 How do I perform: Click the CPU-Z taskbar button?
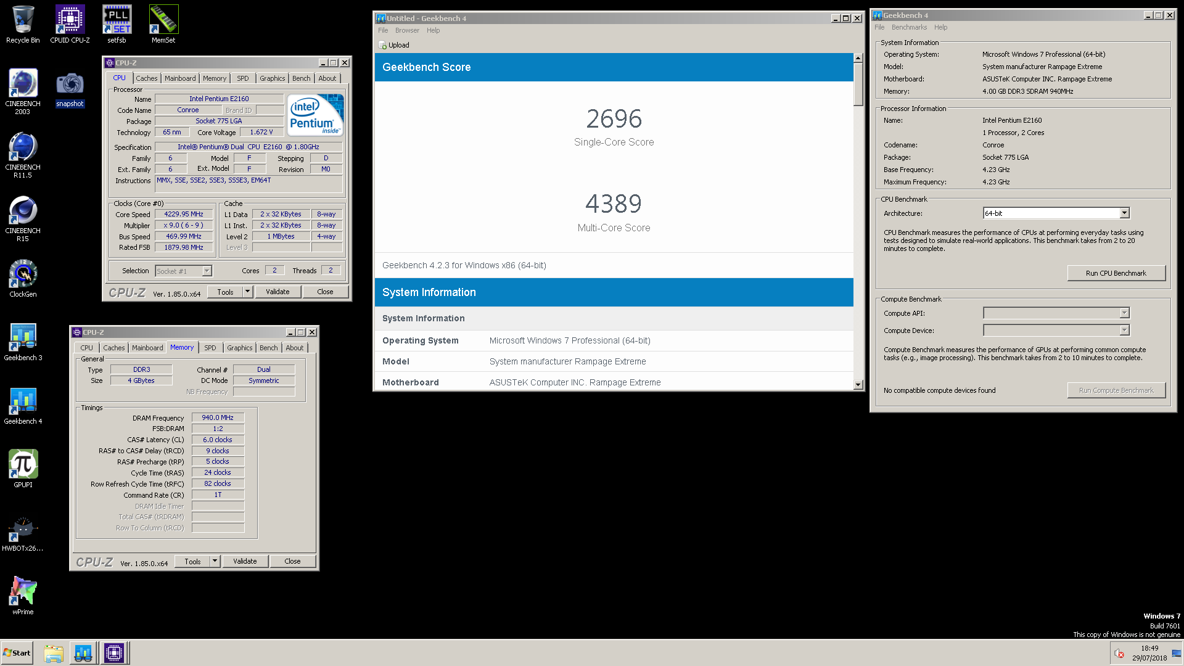(x=114, y=653)
